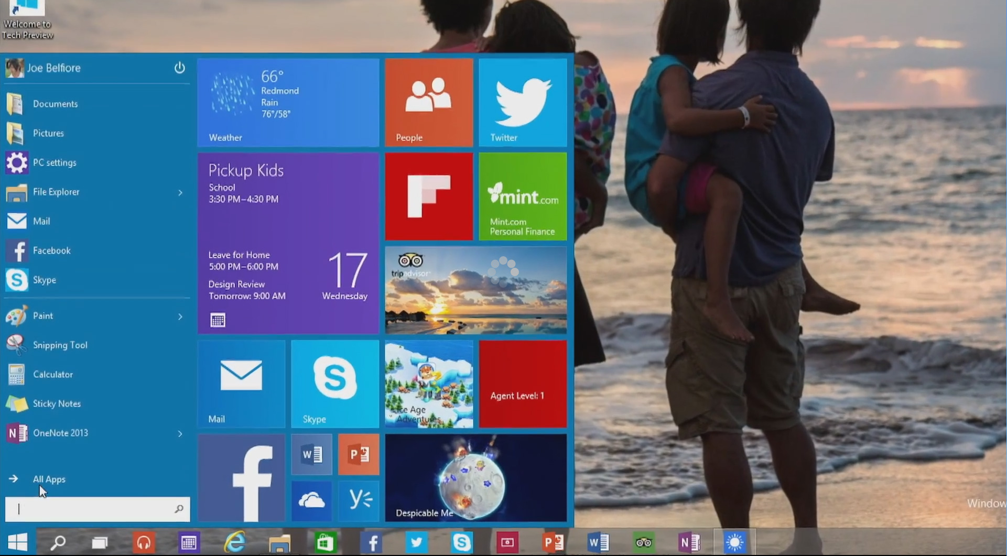Open the Twitter live tile

[x=523, y=103]
